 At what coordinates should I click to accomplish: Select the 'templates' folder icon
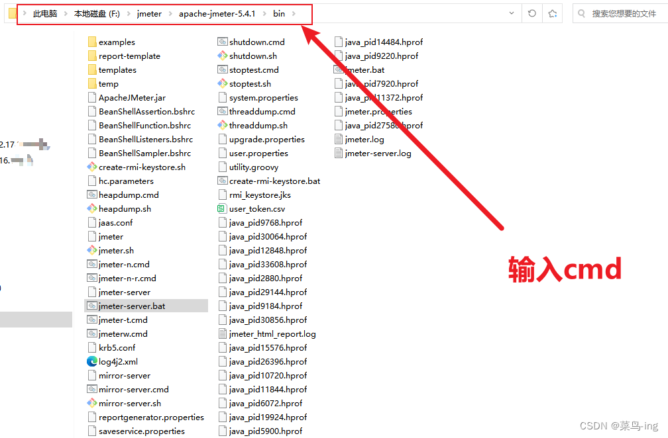pyautogui.click(x=91, y=69)
